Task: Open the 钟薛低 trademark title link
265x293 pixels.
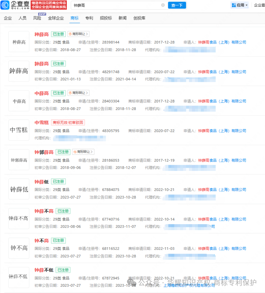Action: coord(41,182)
